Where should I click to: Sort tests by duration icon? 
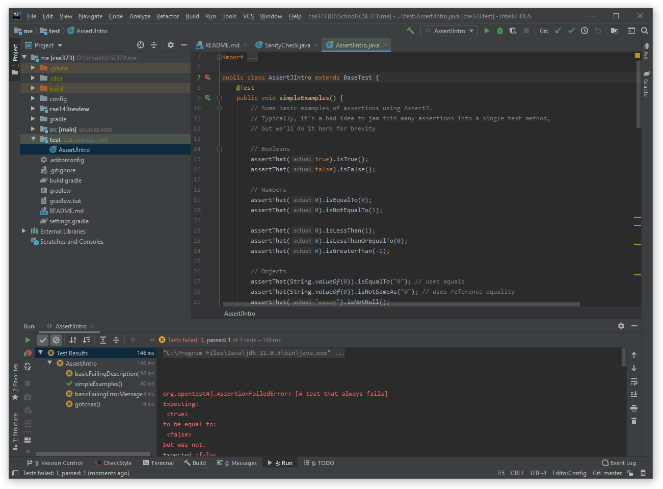pyautogui.click(x=86, y=340)
